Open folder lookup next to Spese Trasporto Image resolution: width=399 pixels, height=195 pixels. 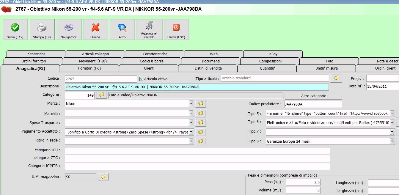[200, 122]
